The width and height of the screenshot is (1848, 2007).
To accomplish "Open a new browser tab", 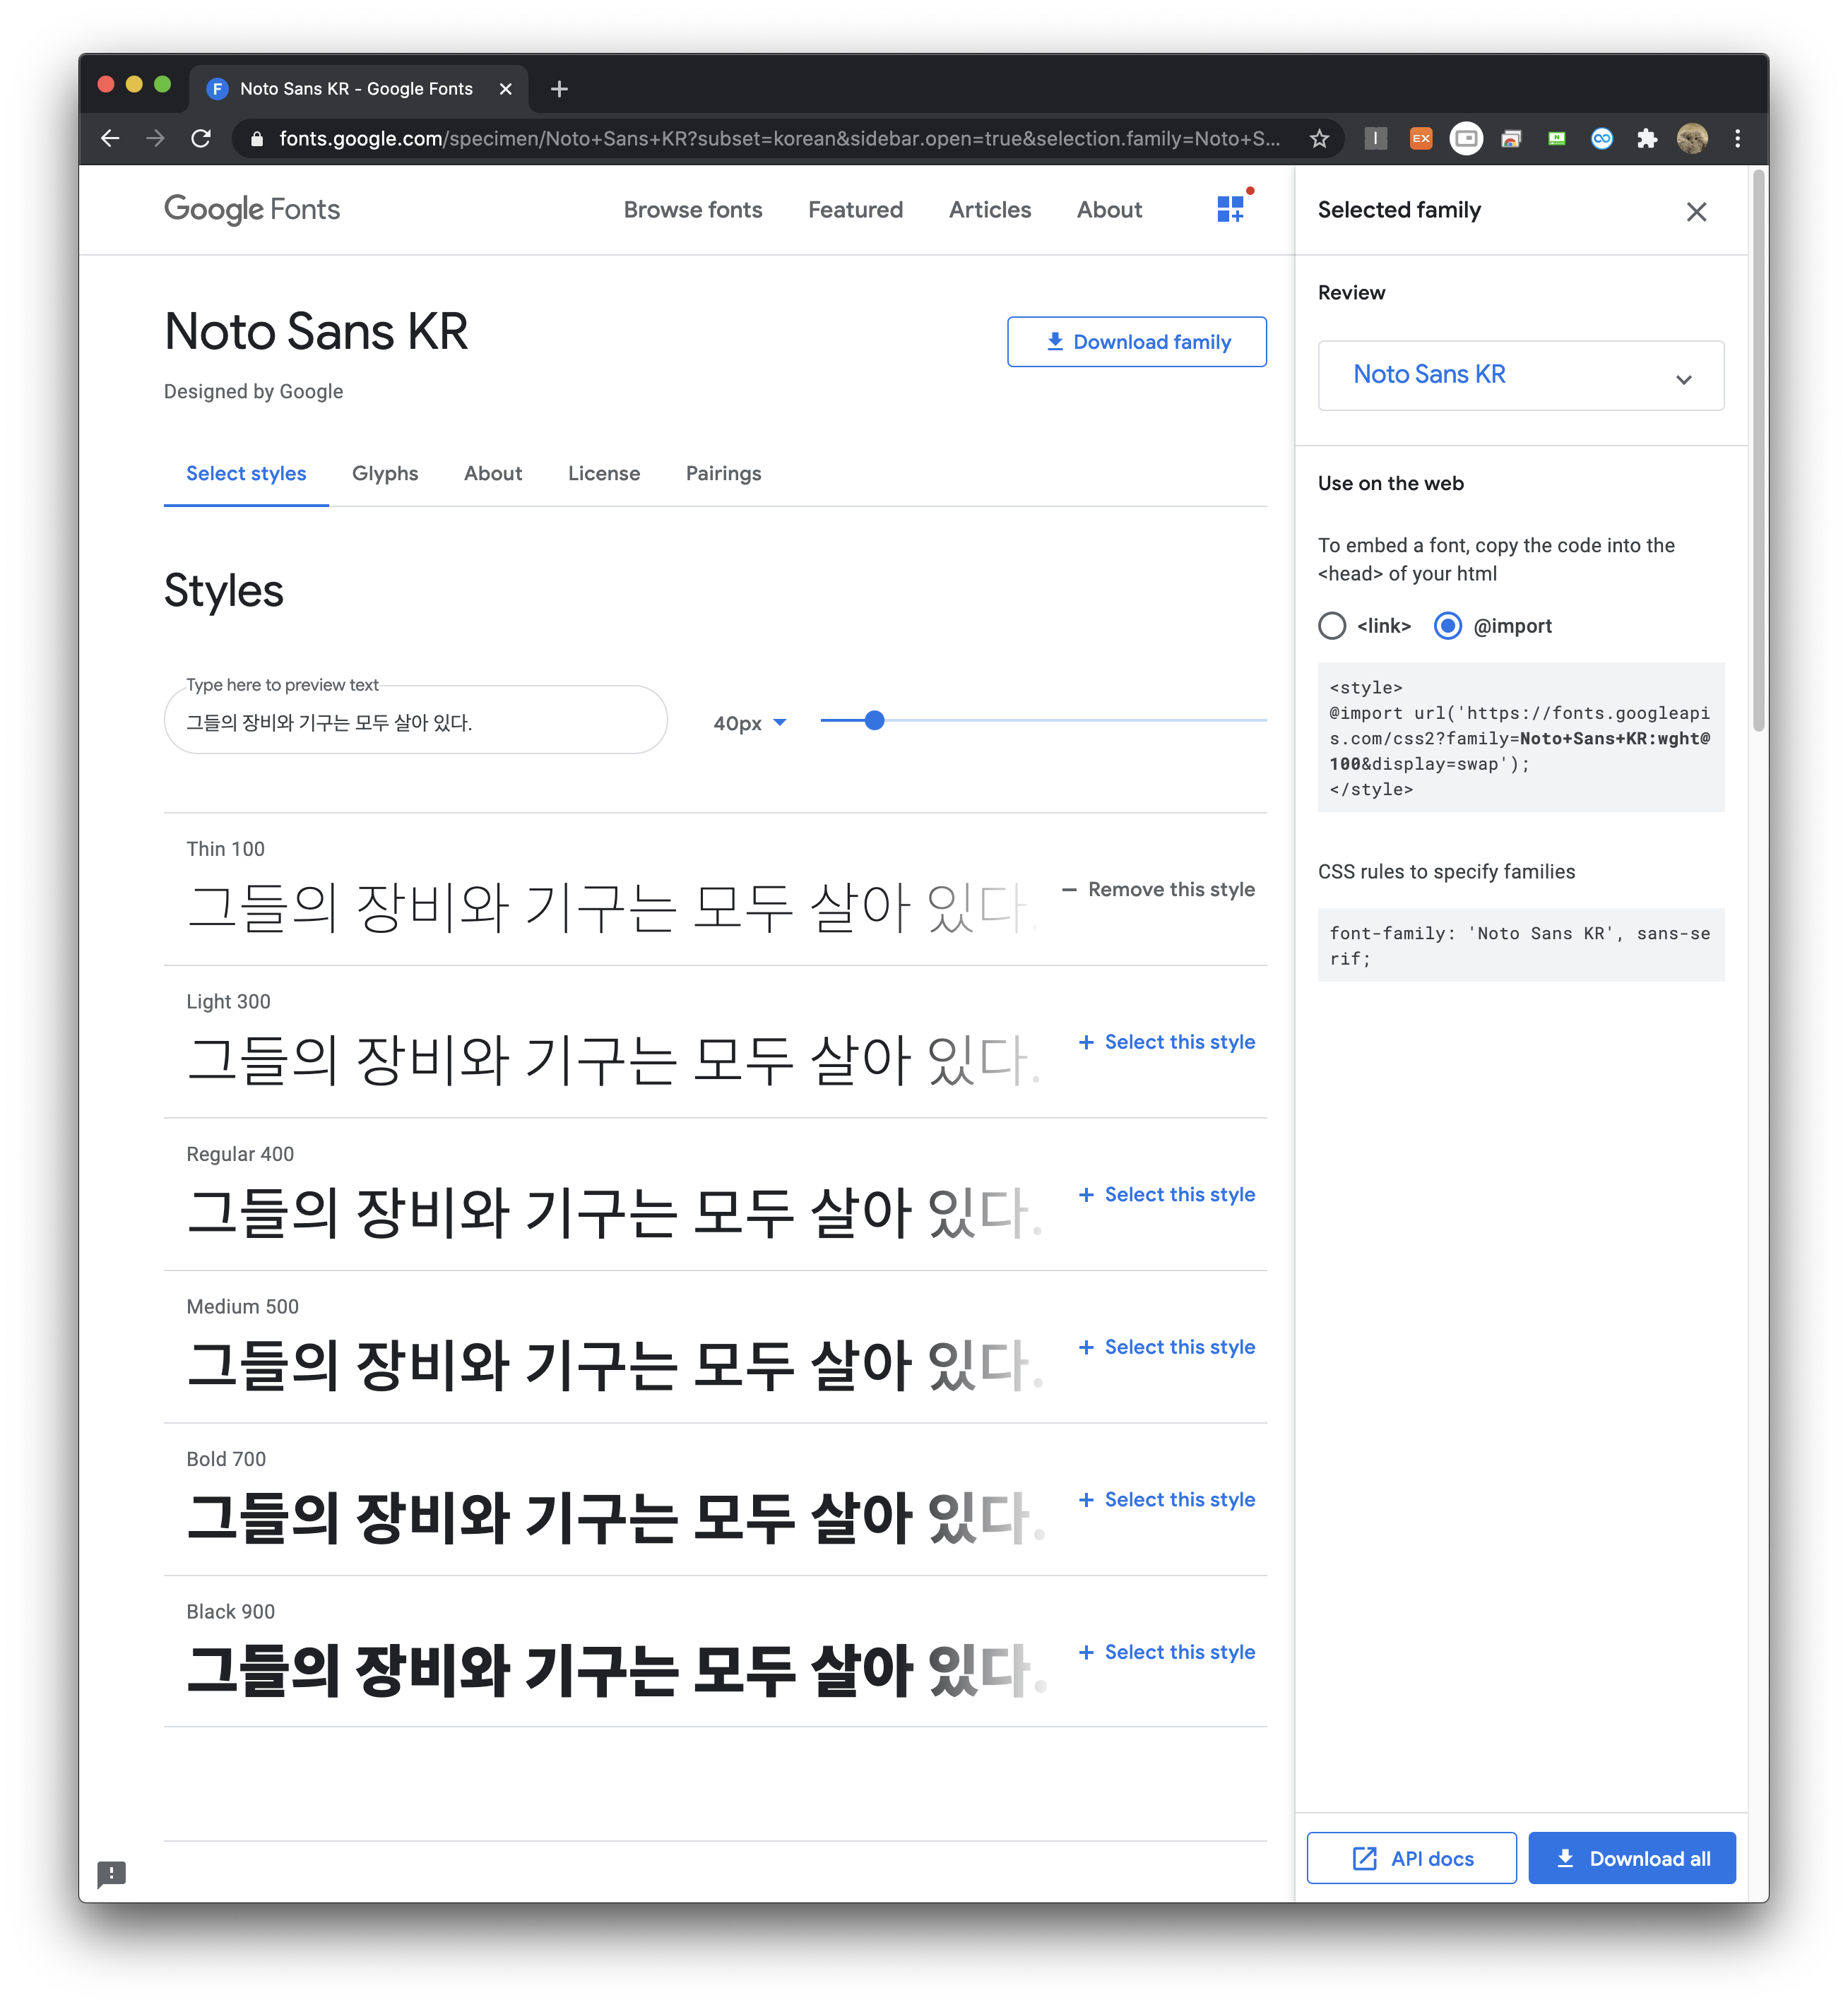I will [x=559, y=89].
